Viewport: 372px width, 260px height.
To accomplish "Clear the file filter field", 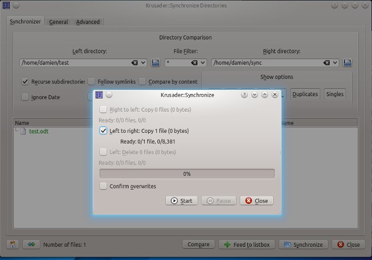I will tap(195, 62).
